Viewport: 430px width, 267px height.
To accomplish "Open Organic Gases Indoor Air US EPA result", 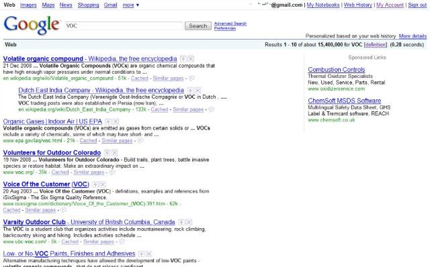I will [52, 121].
